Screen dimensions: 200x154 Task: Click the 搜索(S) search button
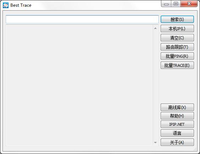[177, 19]
